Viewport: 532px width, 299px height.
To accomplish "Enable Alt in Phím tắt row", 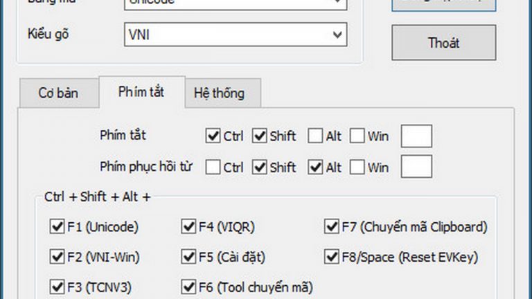I will coord(315,136).
